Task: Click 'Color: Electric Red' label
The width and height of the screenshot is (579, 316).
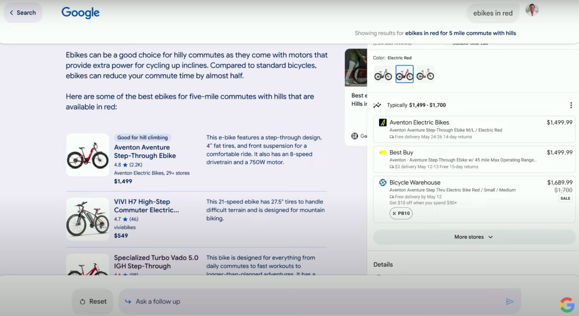Action: point(392,58)
